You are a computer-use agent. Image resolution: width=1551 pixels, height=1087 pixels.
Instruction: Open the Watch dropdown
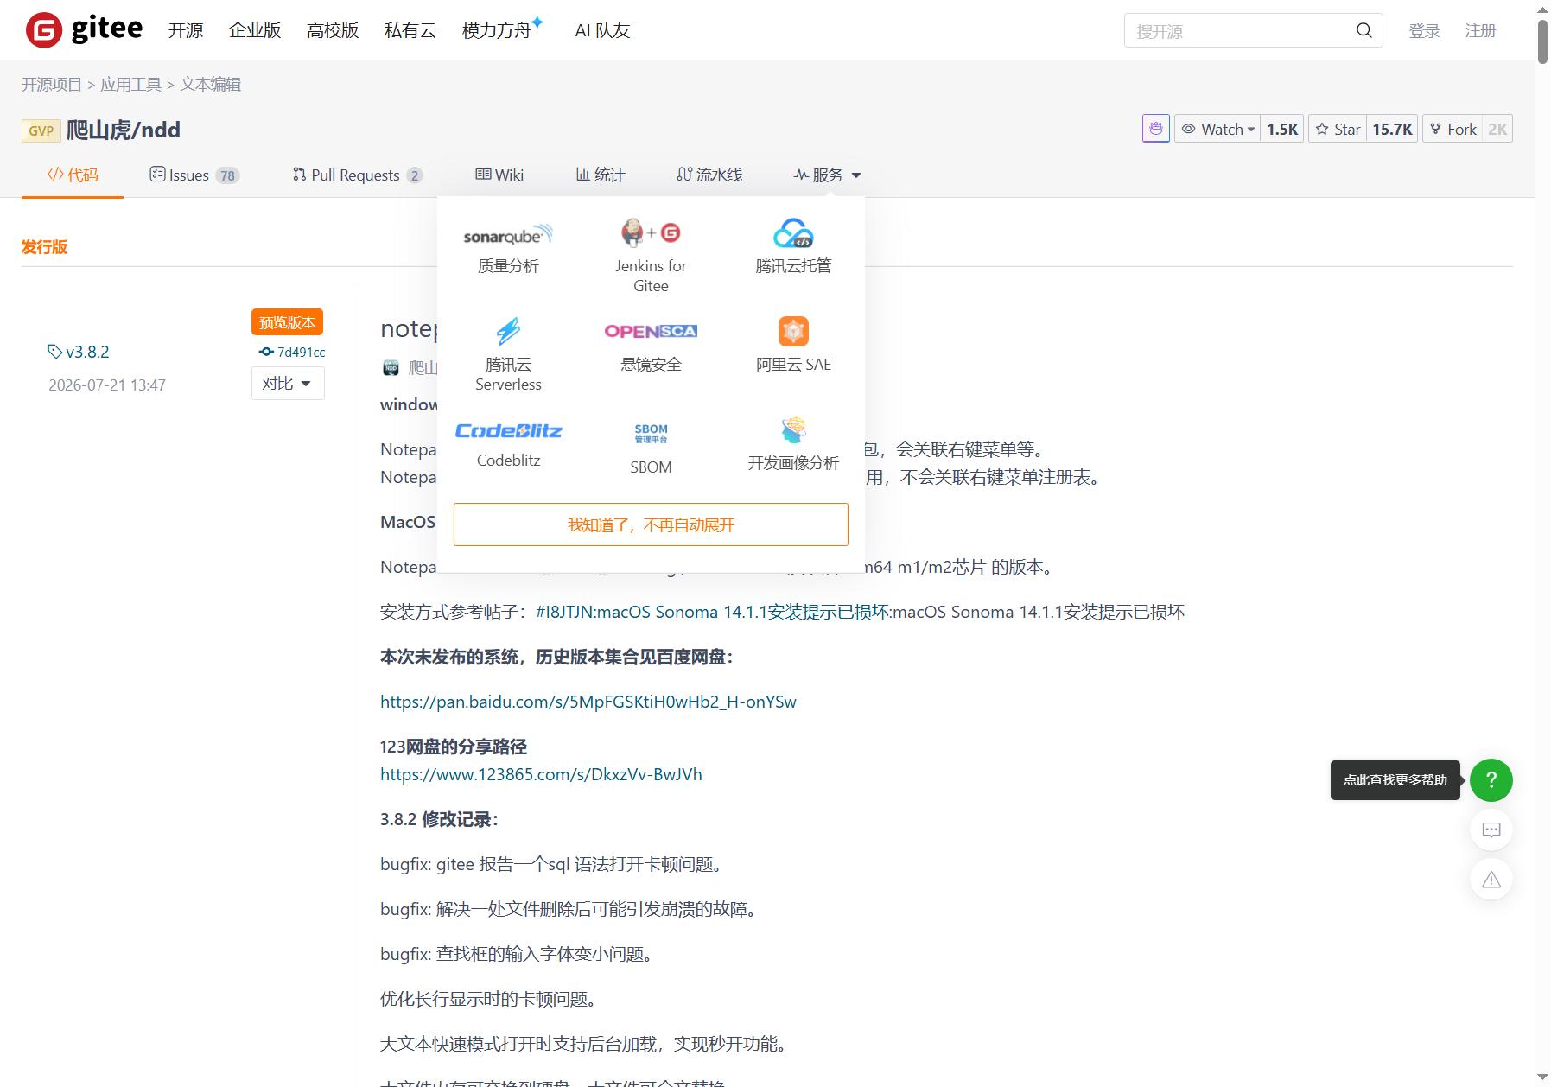coord(1217,129)
